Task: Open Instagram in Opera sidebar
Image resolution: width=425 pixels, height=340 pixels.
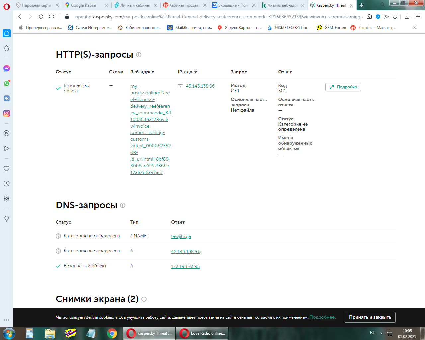Action: point(7,113)
